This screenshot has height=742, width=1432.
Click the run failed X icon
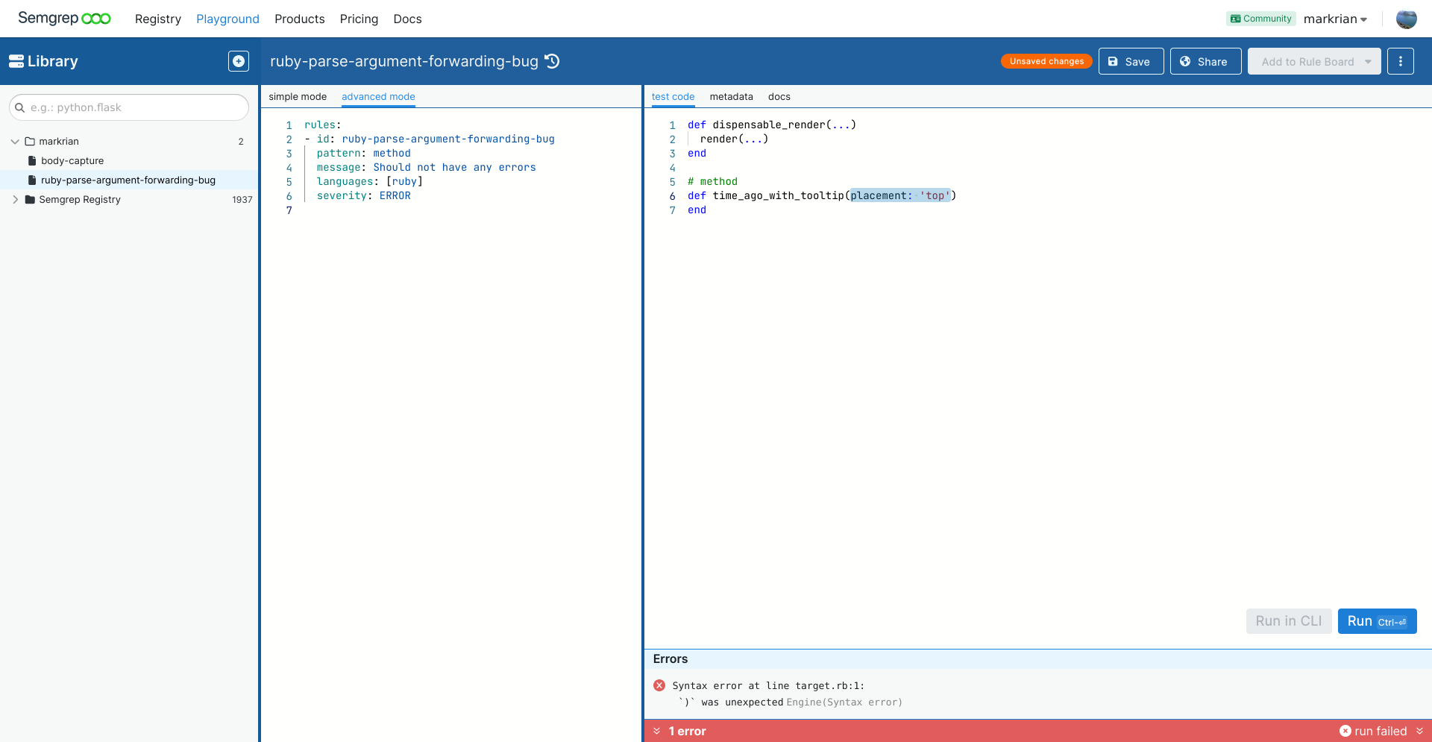[x=1345, y=731]
